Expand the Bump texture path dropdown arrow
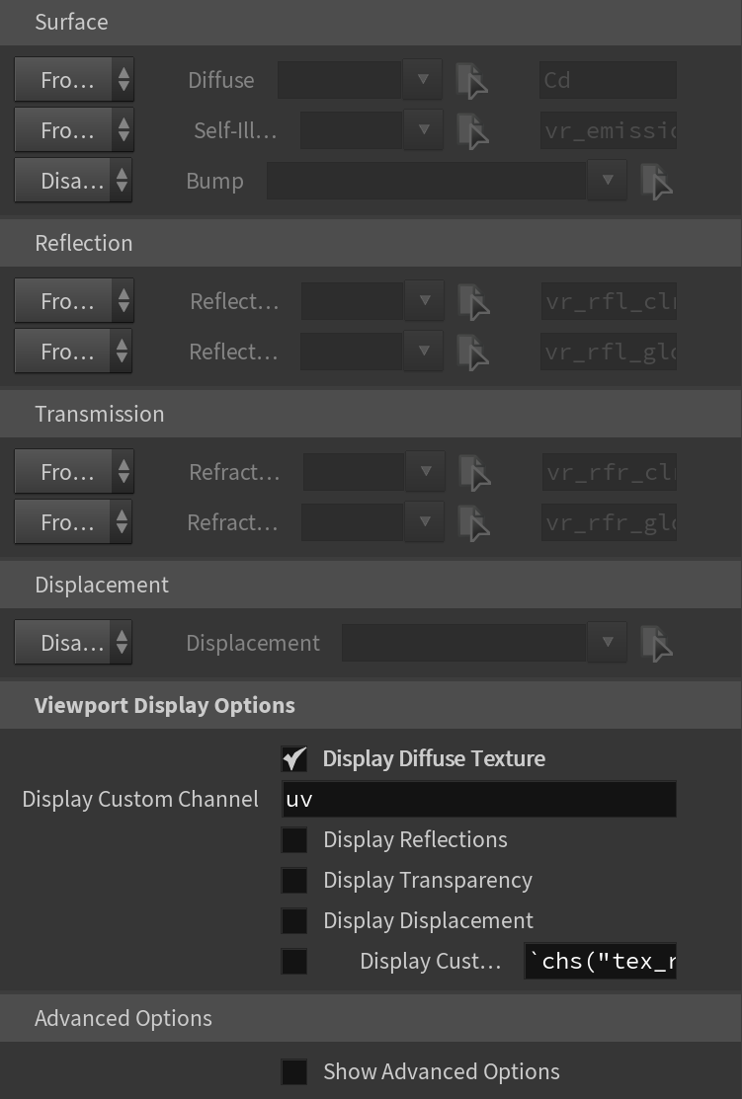742x1099 pixels. [608, 181]
